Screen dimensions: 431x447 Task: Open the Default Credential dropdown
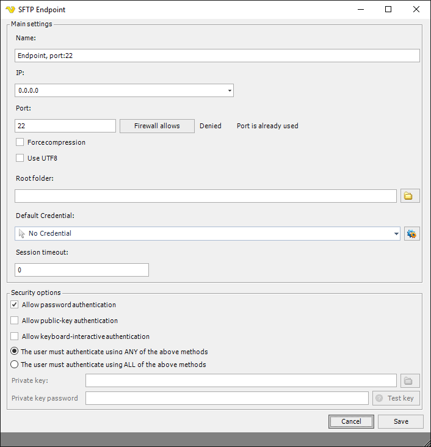click(x=396, y=233)
